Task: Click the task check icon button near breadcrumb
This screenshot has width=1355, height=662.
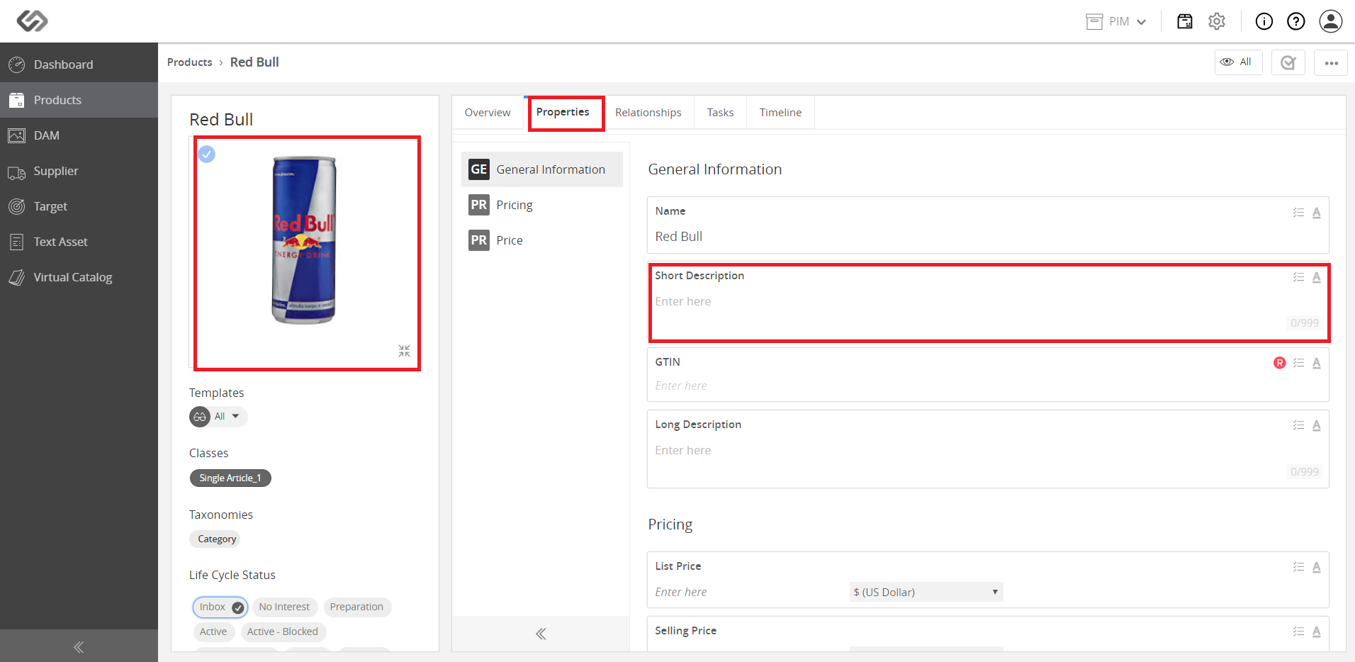Action: click(x=1288, y=62)
